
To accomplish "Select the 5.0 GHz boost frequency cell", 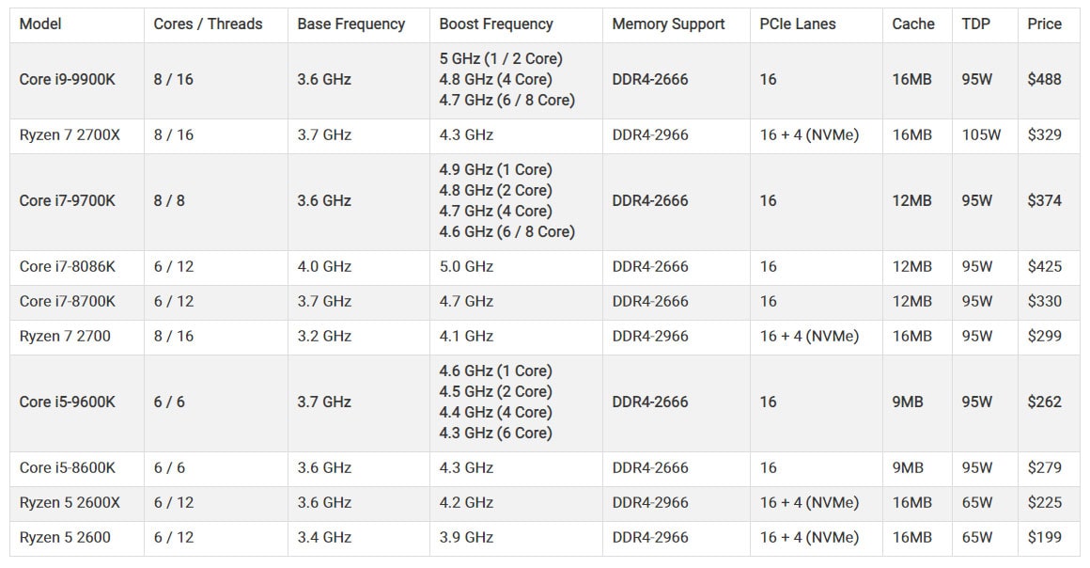I will [466, 266].
